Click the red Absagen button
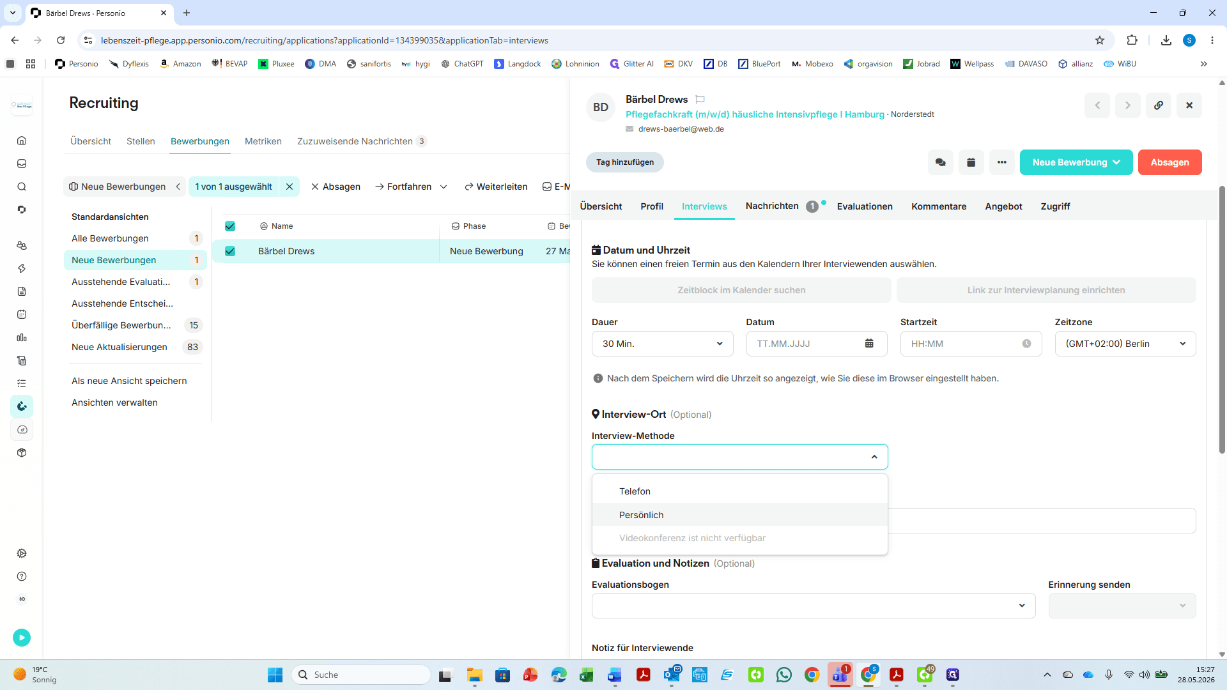Image resolution: width=1227 pixels, height=690 pixels. [1169, 162]
